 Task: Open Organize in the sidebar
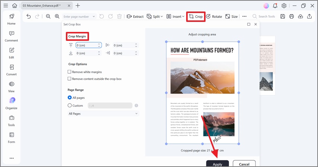pyautogui.click(x=11, y=104)
